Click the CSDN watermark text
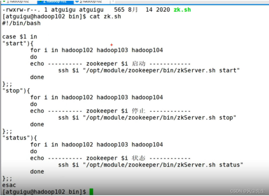Screen dimensions: 269x196 pos(248,191)
